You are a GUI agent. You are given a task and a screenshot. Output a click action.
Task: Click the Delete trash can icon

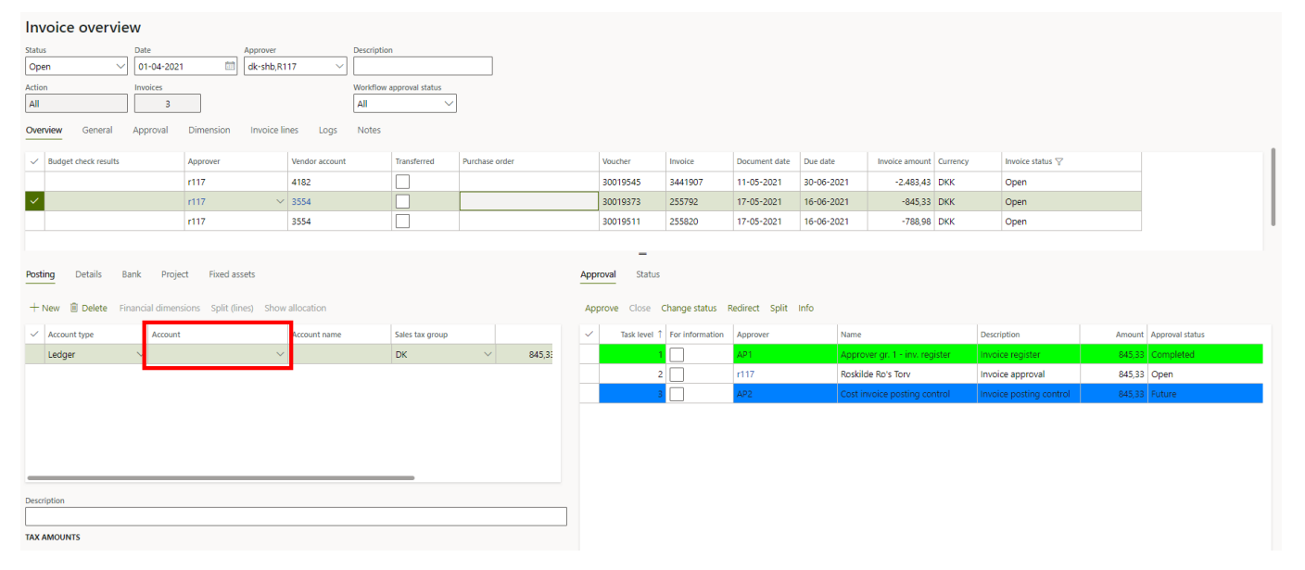pyautogui.click(x=74, y=308)
